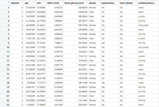Select age cell 35.030137
Viewport: 159px width, 107px height.
30,12
